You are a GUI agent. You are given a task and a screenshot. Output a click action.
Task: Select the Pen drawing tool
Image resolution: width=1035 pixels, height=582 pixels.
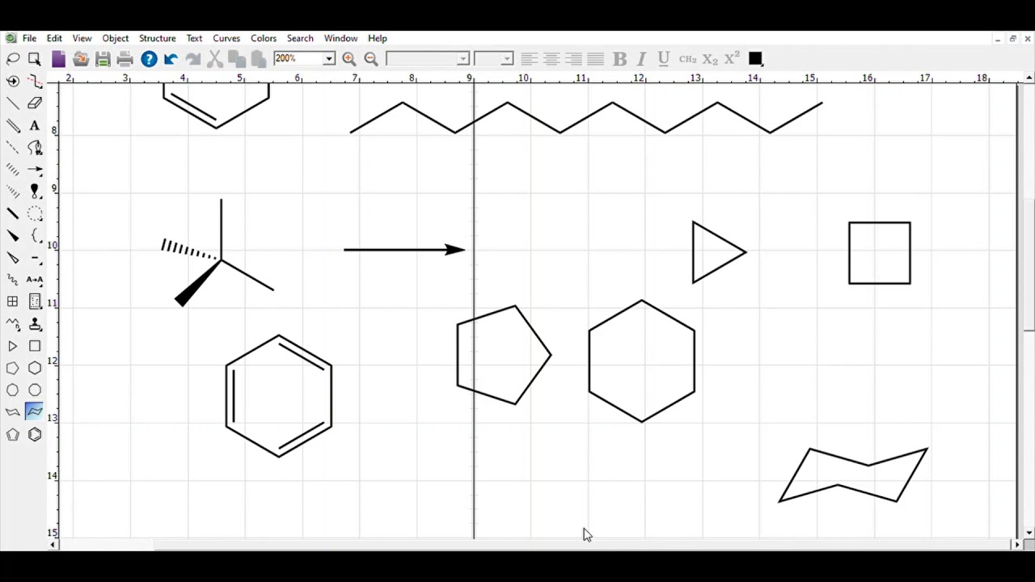pos(35,147)
